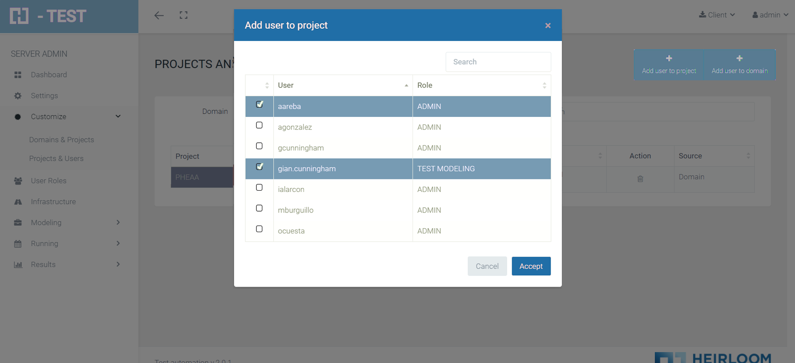Cancel the add user dialog

(x=487, y=266)
